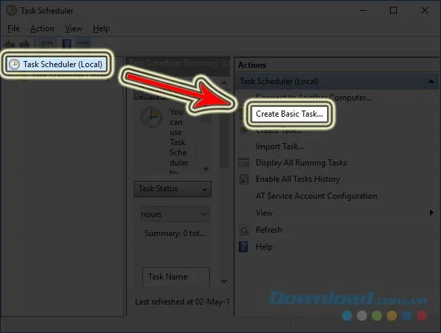
Task: Select Task Scheduler (Local) tree node
Action: 56,64
